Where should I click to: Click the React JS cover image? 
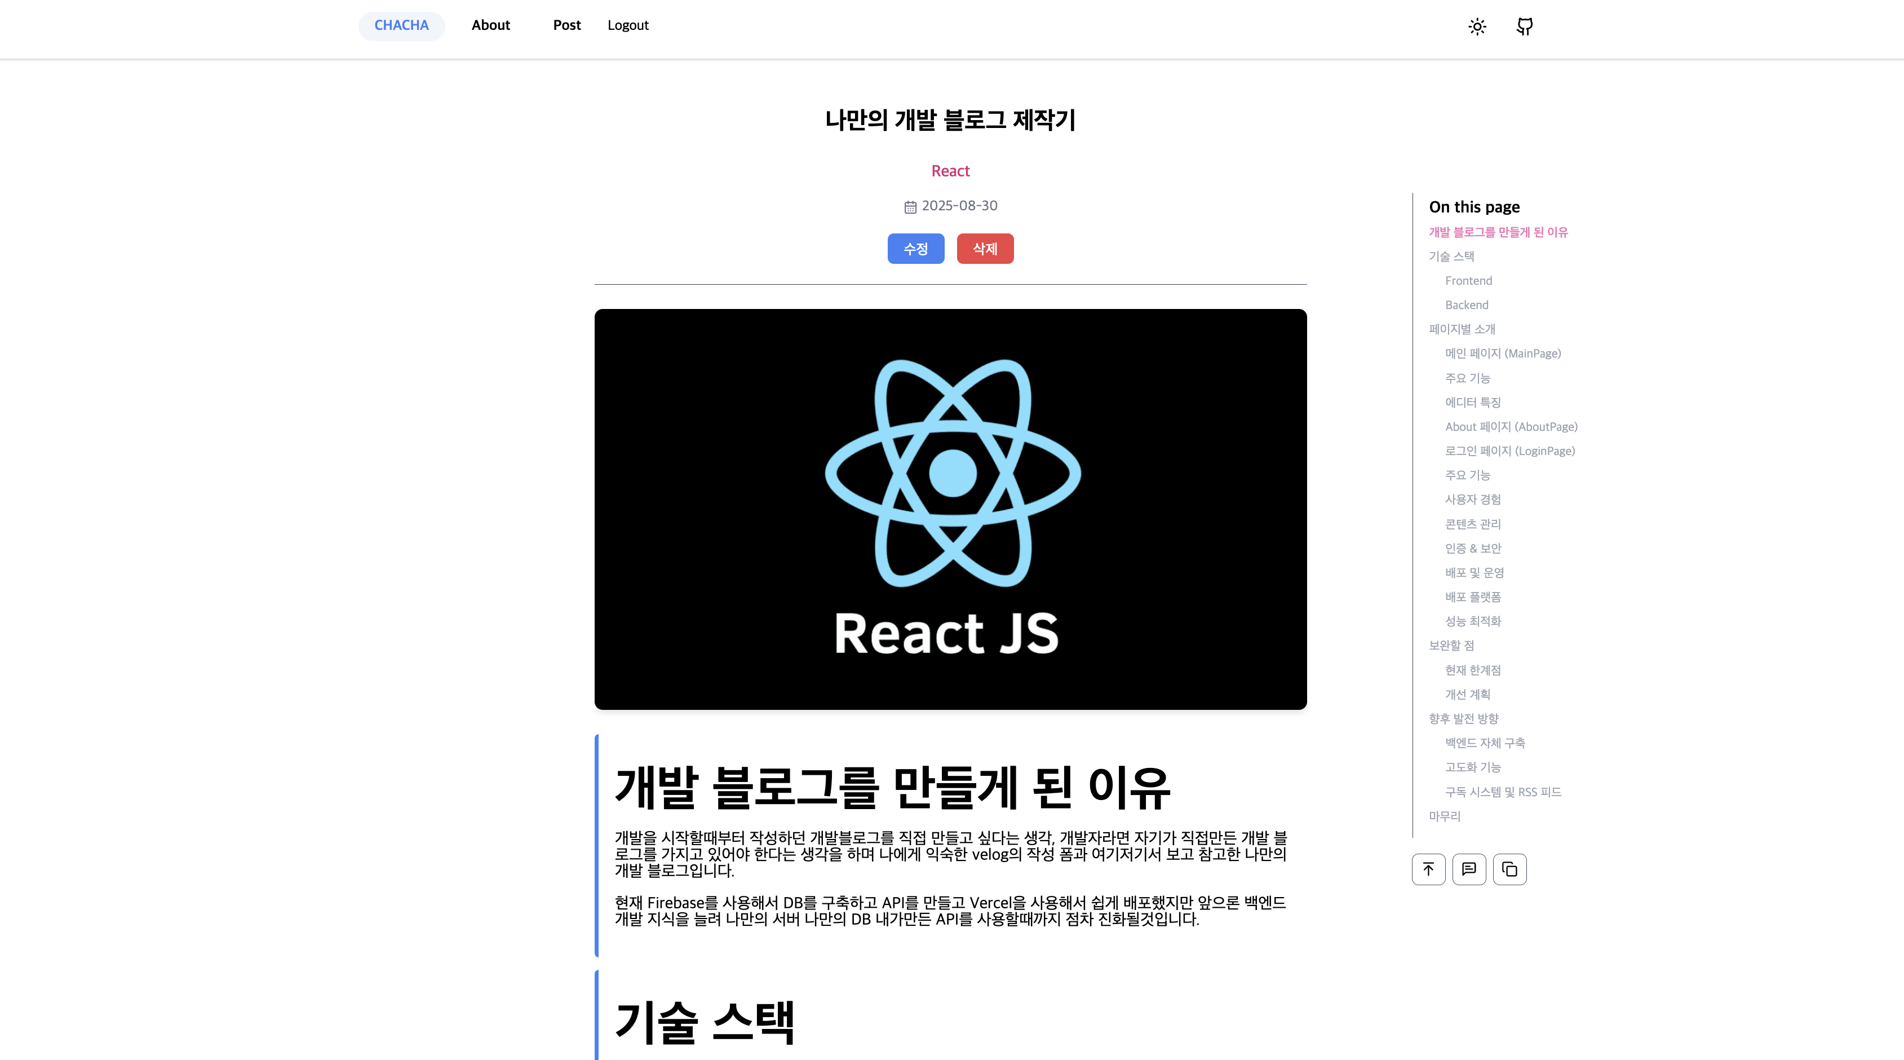950,509
